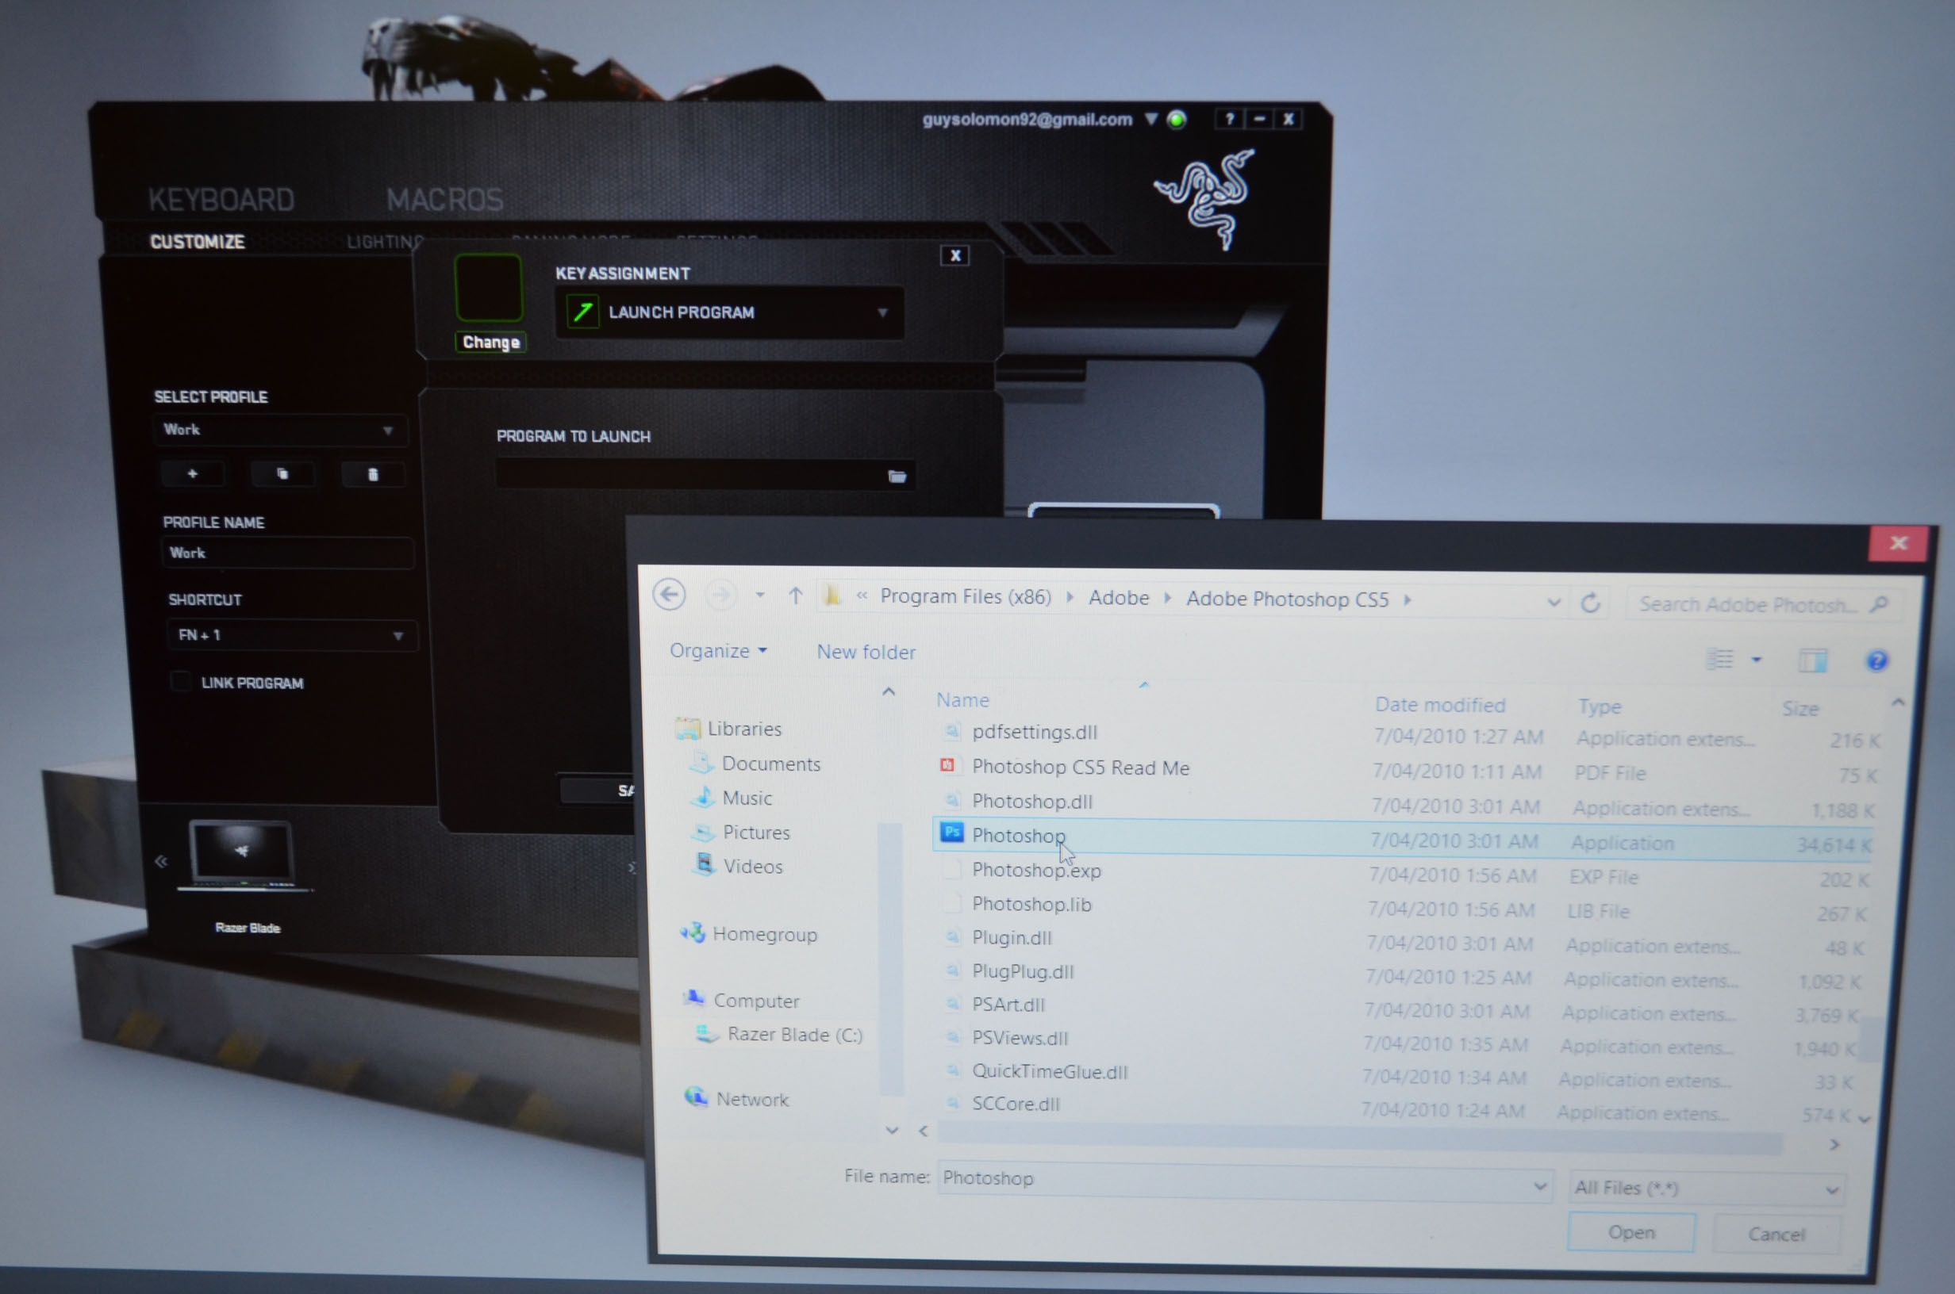1955x1294 pixels.
Task: Click the Open button
Action: (1631, 1232)
